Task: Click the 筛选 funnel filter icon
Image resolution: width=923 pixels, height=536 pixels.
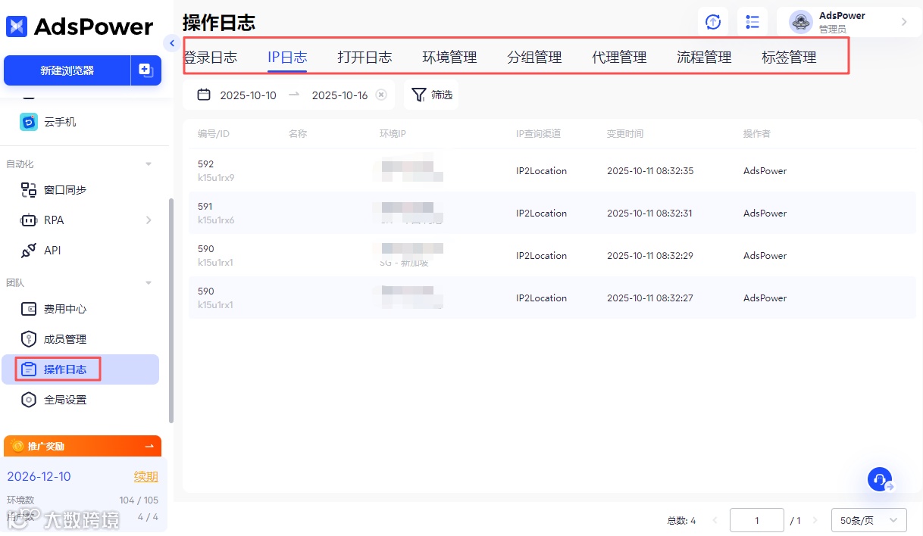Action: (x=418, y=95)
